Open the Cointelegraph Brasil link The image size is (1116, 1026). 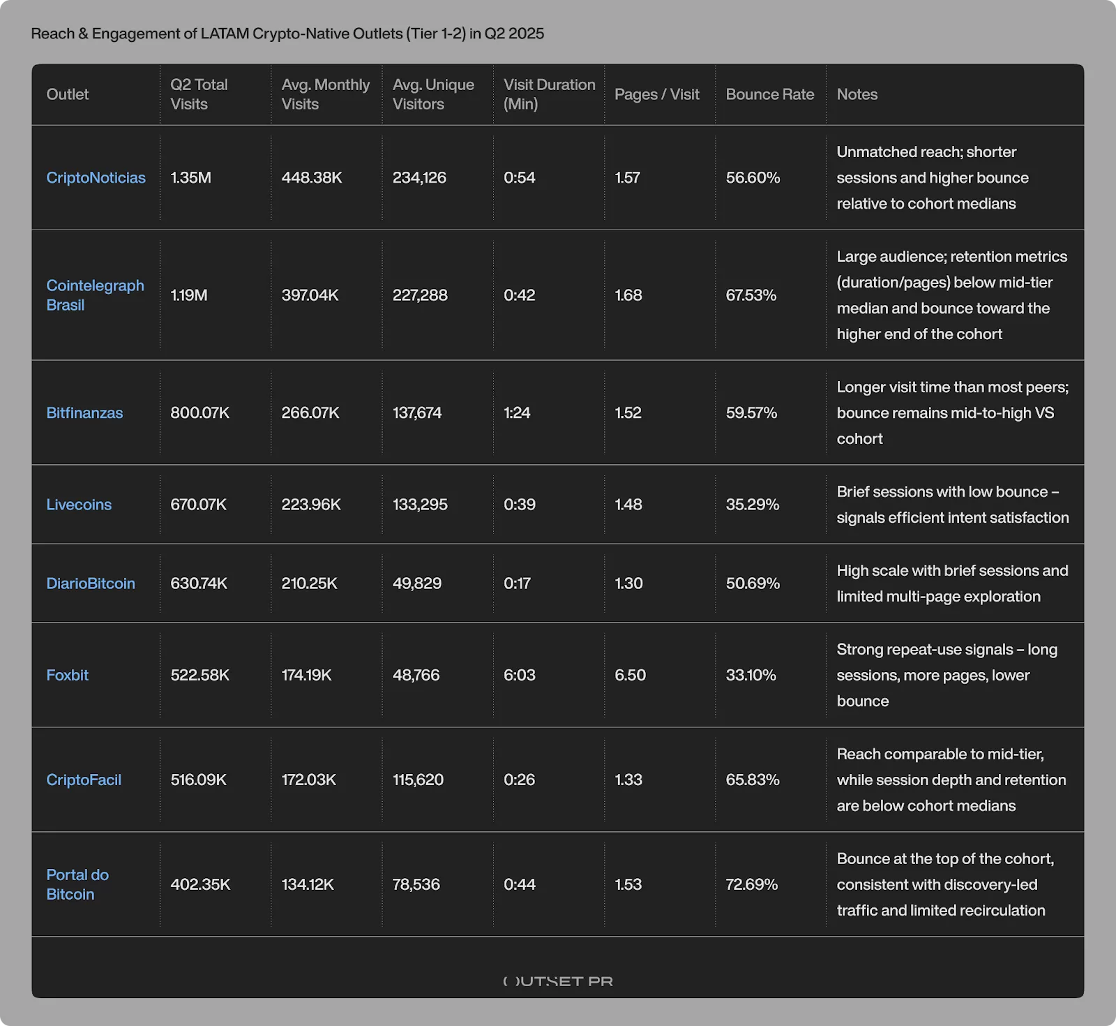tap(95, 295)
